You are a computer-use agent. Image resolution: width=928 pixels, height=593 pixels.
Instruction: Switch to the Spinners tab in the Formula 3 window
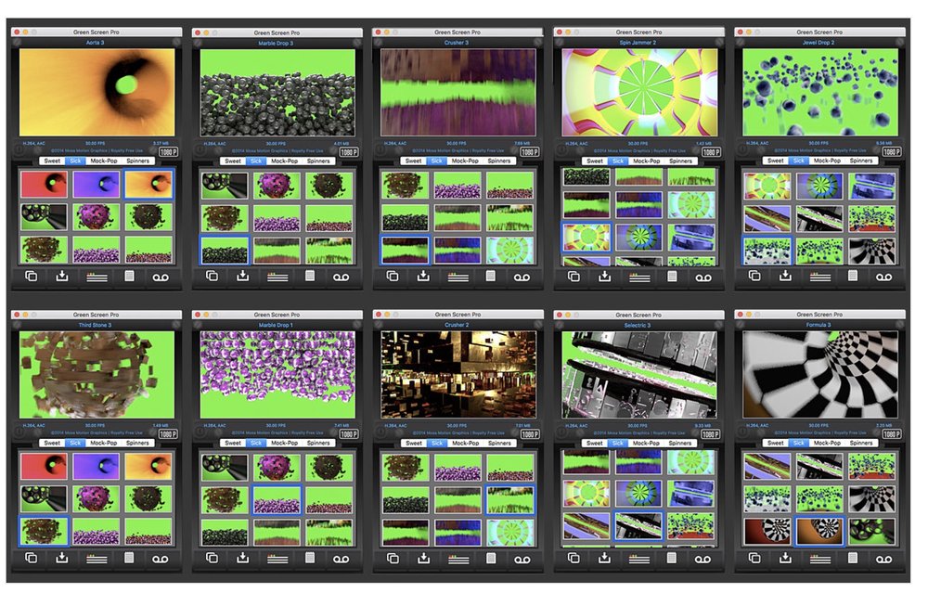[863, 444]
